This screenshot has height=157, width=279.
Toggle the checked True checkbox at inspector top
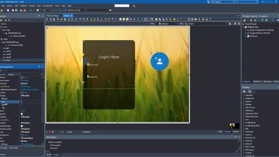pyautogui.click(x=22, y=78)
